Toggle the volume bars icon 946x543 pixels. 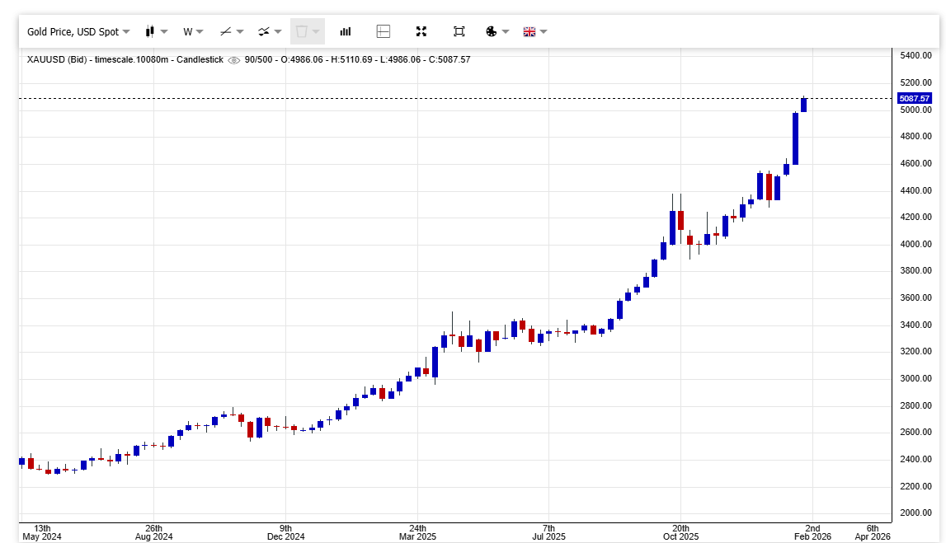(x=346, y=31)
